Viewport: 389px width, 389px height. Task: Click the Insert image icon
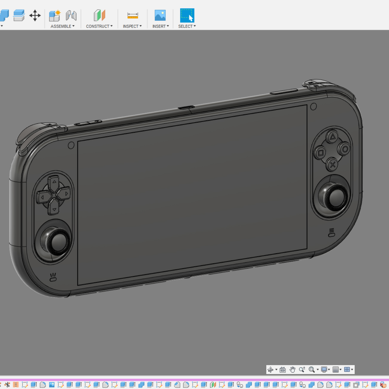160,16
